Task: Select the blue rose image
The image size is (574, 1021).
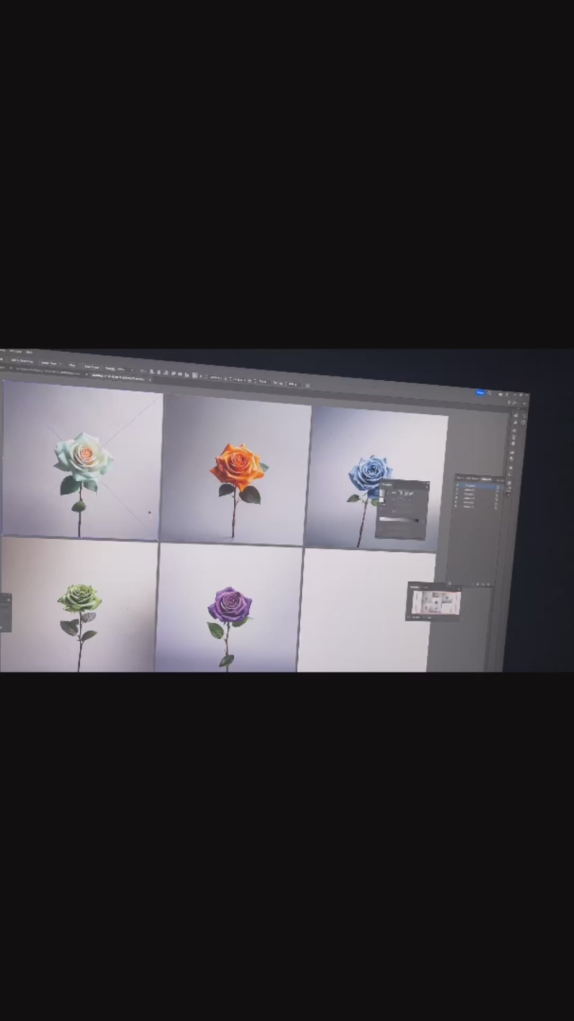Action: (x=370, y=472)
